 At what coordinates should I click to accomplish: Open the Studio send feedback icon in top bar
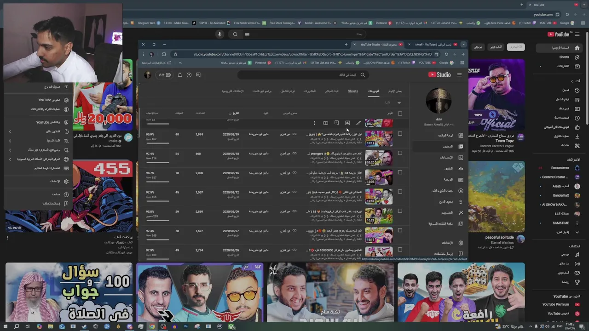[198, 75]
